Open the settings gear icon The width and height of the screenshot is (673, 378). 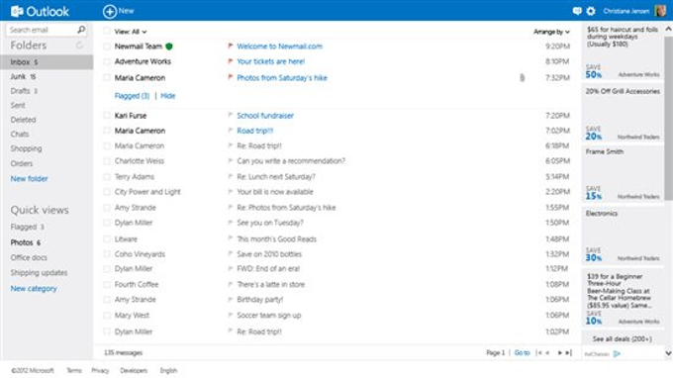click(x=591, y=11)
